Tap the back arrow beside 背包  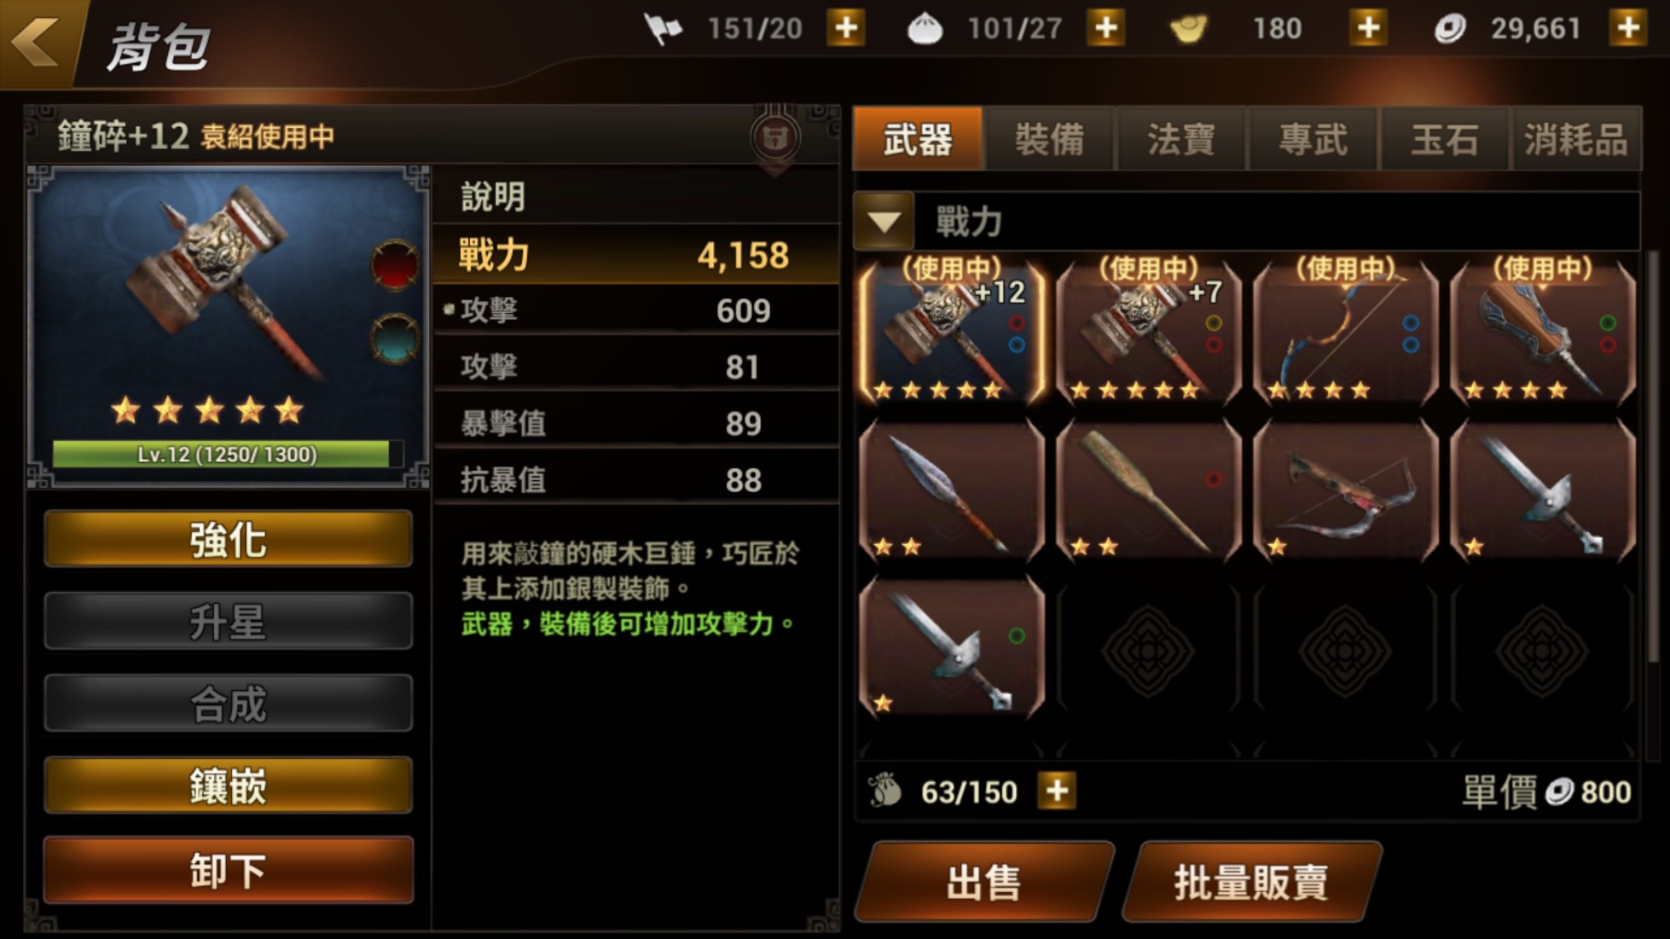(x=36, y=41)
